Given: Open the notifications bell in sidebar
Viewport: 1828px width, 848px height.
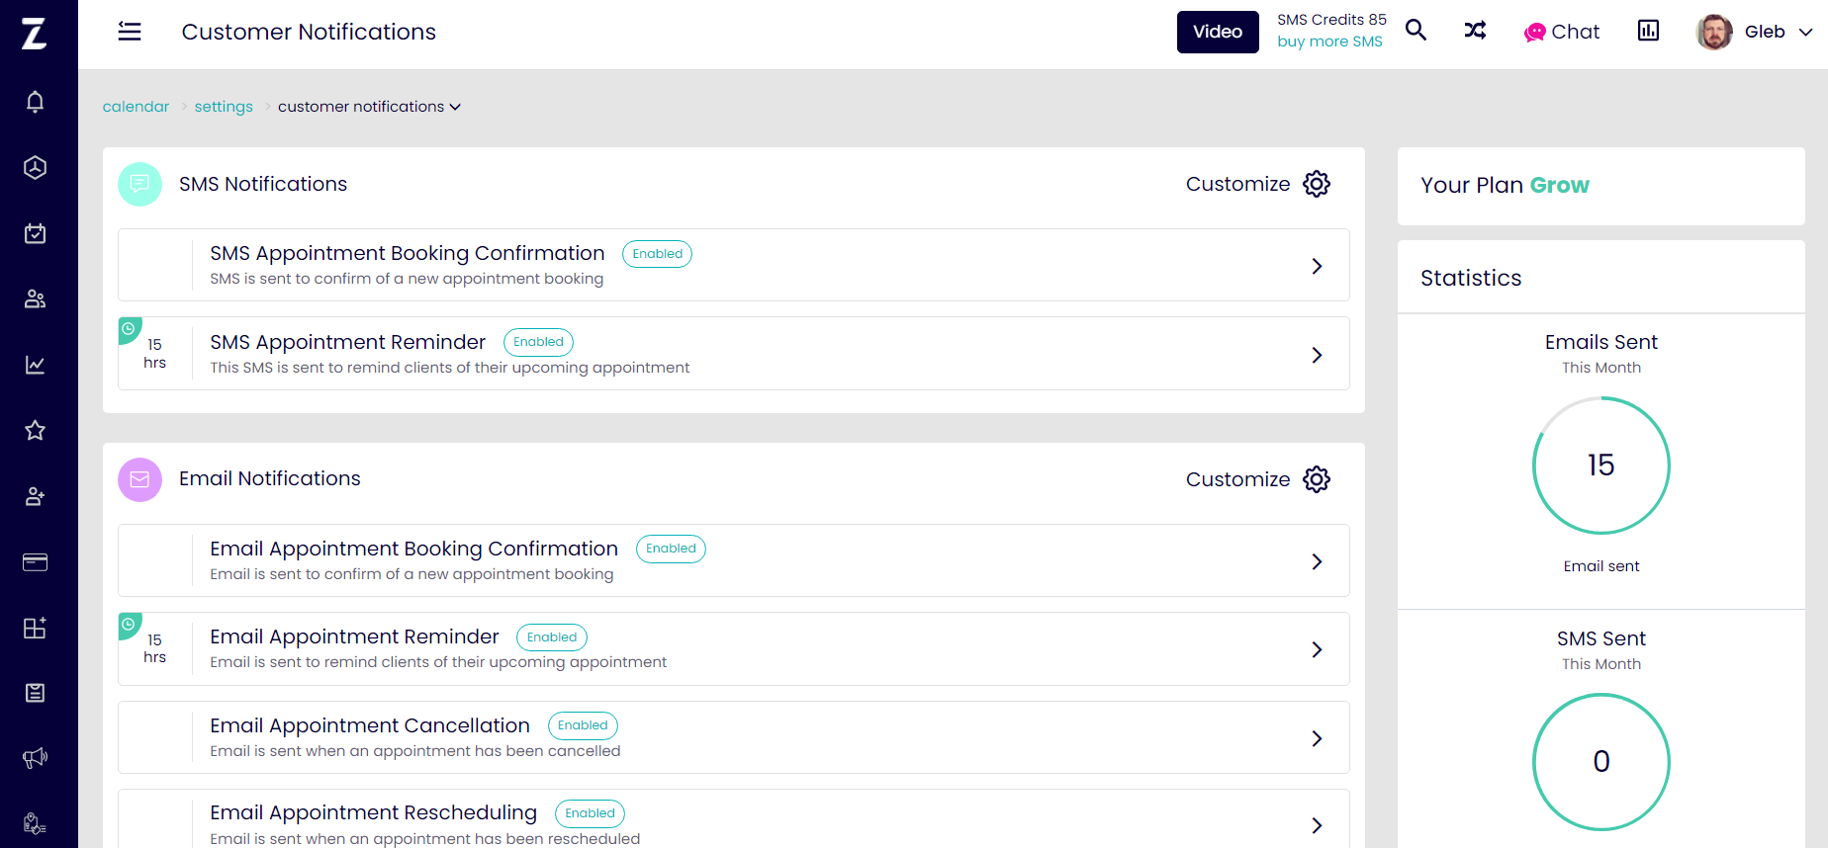Looking at the screenshot, I should pos(35,102).
